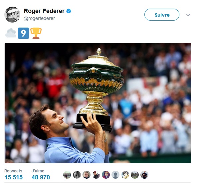Open the trophy photo in full view
Viewport: 197px width, 184px height.
[x=98, y=103]
